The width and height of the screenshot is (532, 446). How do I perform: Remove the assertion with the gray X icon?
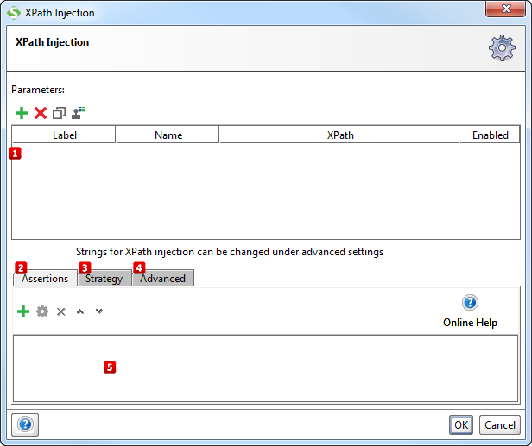coord(61,311)
